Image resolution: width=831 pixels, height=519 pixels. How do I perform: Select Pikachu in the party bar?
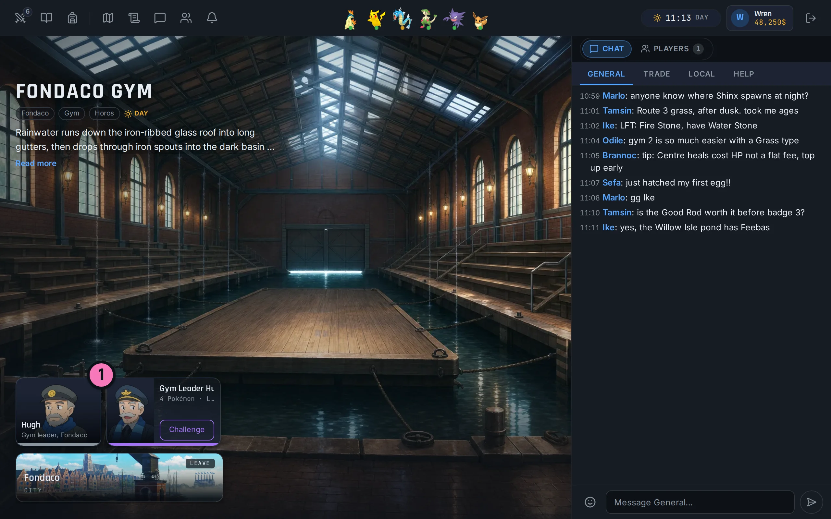coord(376,18)
